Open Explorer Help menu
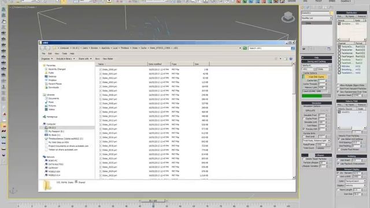 click(x=72, y=54)
